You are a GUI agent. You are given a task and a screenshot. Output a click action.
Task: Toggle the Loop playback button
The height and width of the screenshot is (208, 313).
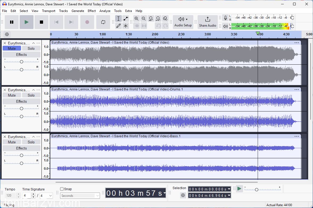[x=103, y=22]
